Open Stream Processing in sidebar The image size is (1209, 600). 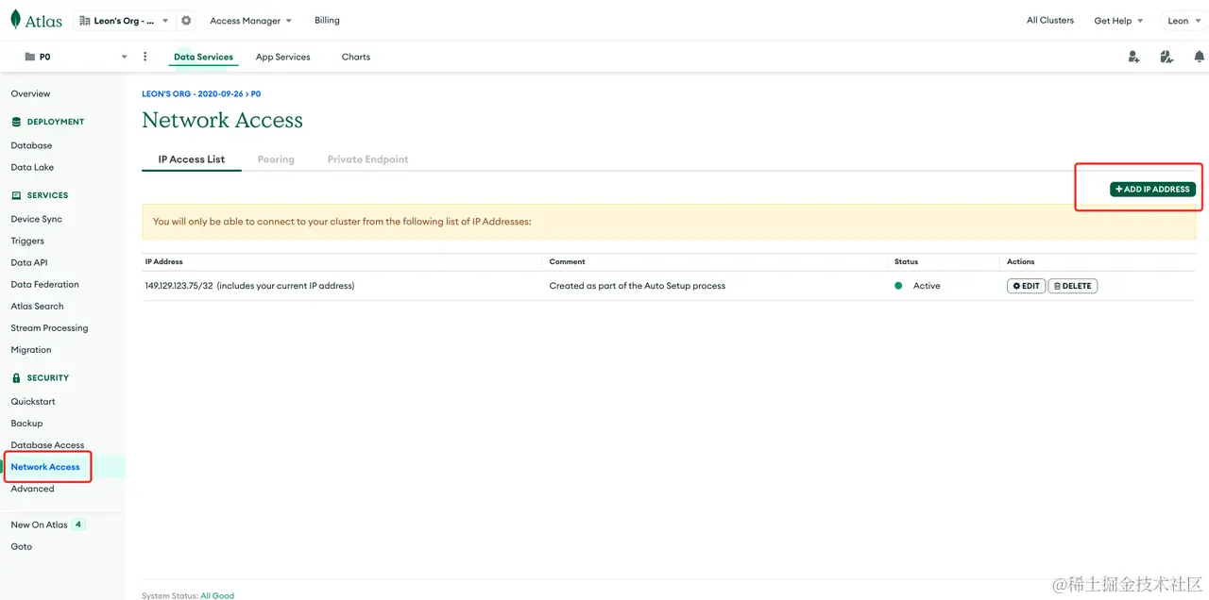(x=49, y=327)
